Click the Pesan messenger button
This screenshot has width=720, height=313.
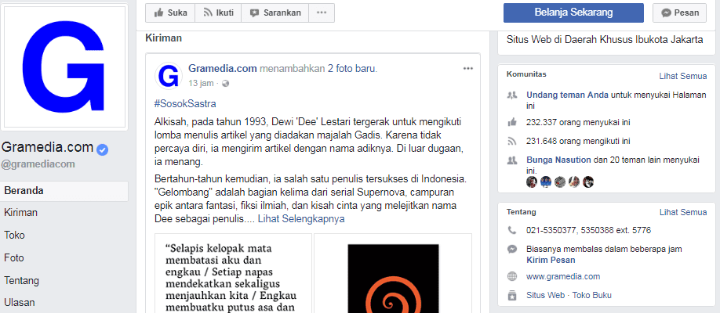tap(679, 13)
